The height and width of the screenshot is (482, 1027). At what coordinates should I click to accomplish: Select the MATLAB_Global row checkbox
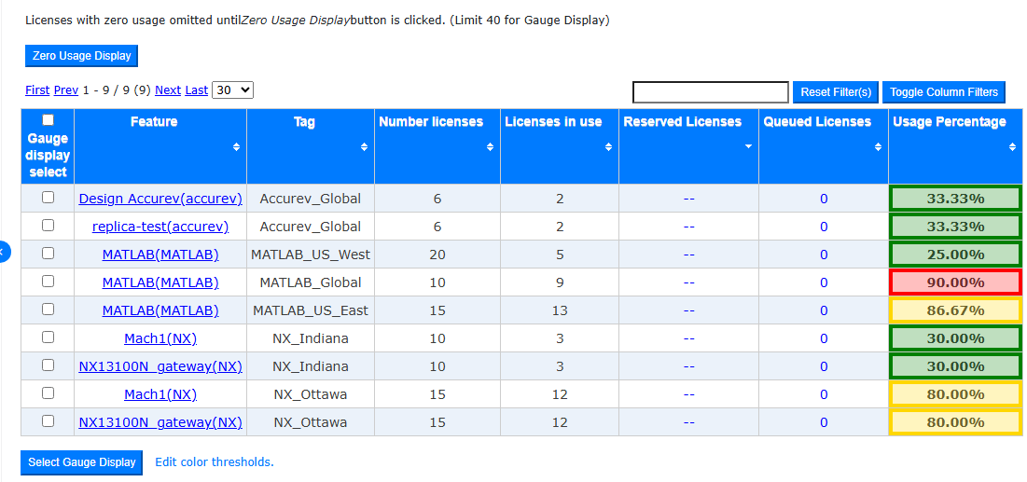48,281
